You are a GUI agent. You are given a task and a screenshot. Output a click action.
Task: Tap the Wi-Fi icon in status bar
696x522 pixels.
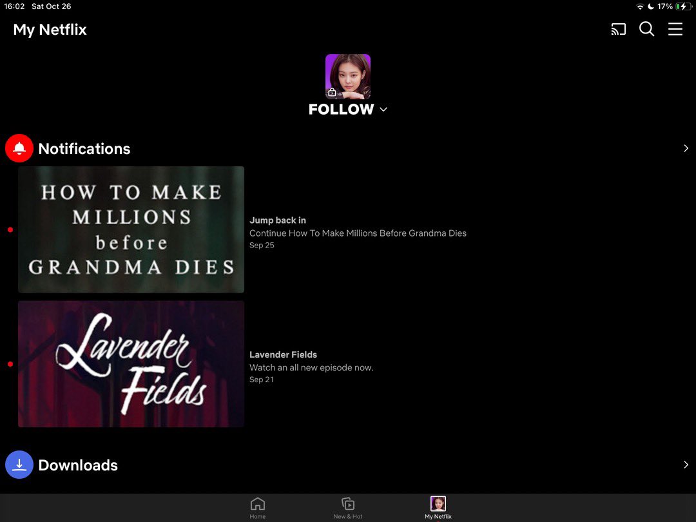tap(640, 6)
